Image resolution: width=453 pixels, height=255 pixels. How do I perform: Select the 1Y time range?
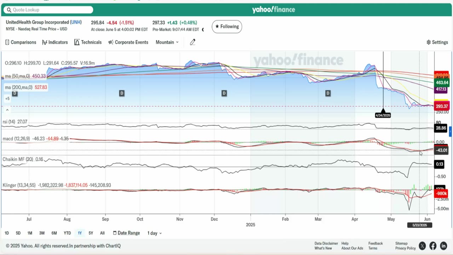80,233
